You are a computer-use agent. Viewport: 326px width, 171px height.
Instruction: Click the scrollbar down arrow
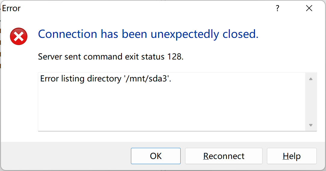311,125
